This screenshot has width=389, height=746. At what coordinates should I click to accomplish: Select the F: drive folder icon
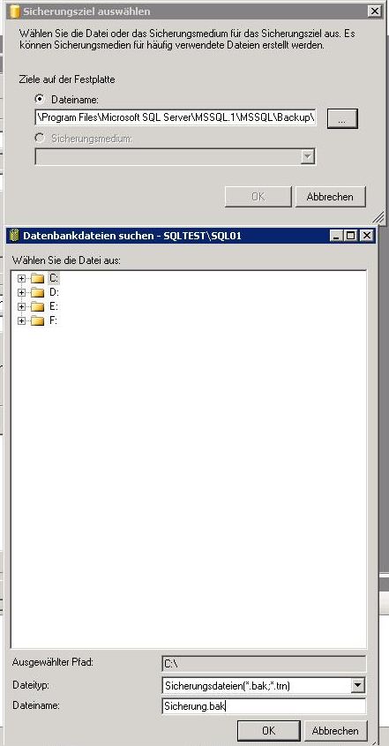[37, 321]
